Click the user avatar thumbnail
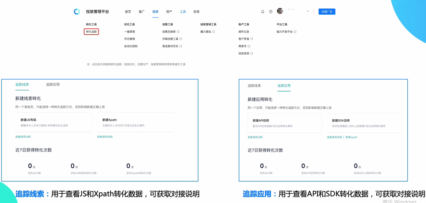Screen dimensions: 426x203 [x=280, y=11]
